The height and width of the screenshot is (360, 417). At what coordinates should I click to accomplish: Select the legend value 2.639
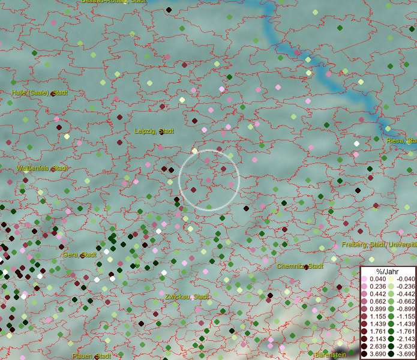[x=377, y=346]
